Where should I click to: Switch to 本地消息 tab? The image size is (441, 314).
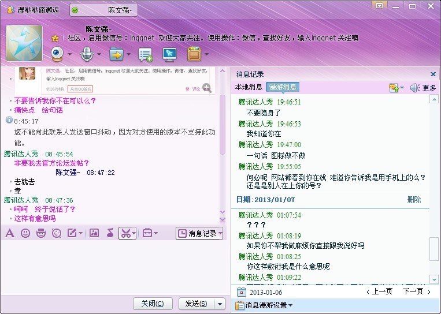pyautogui.click(x=249, y=87)
